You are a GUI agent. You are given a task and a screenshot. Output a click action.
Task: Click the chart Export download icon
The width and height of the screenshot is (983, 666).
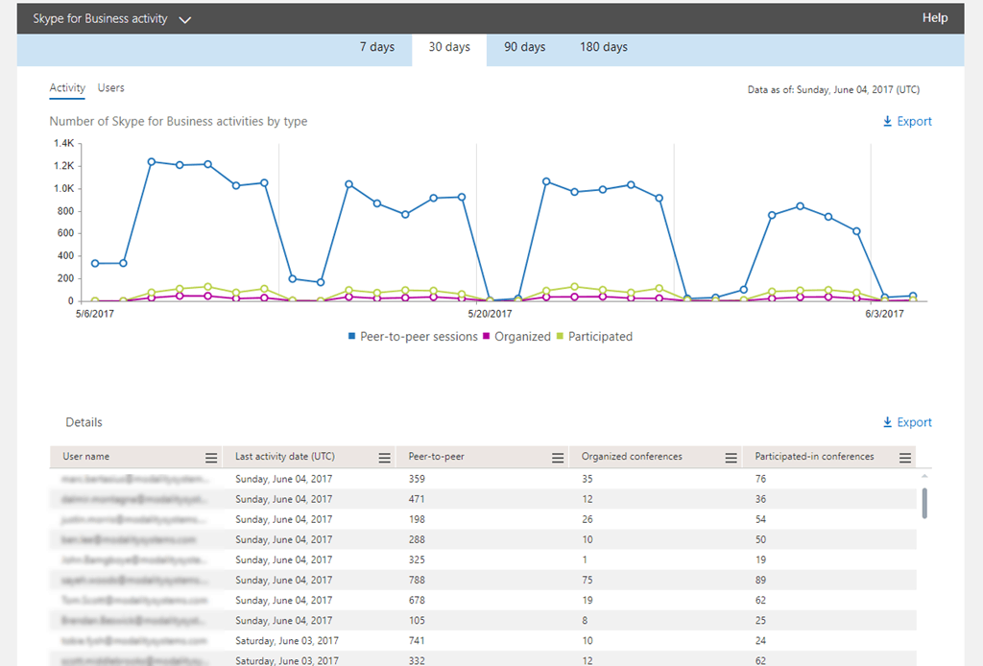tap(887, 122)
